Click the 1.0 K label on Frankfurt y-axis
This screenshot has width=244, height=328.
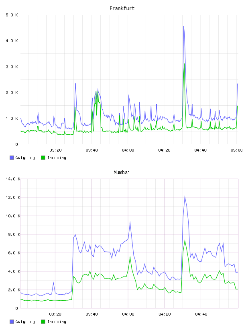[x=12, y=119]
